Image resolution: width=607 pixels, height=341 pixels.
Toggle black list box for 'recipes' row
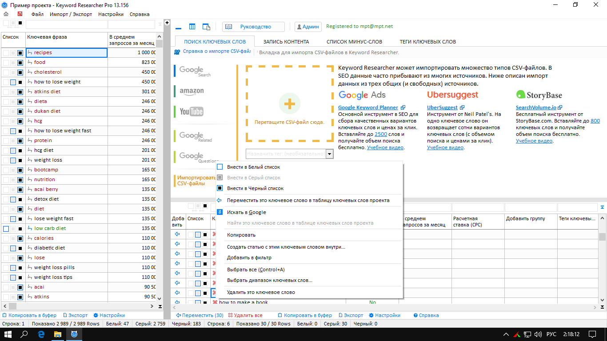20,52
